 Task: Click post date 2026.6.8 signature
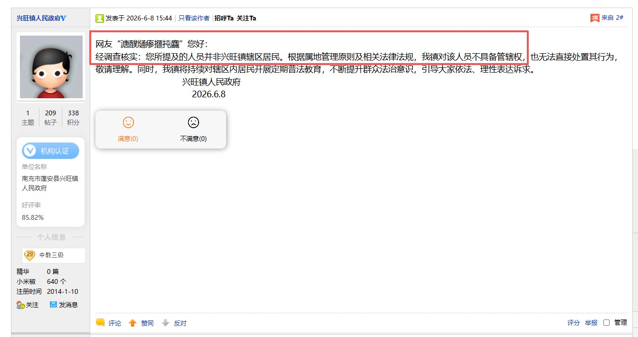[209, 94]
